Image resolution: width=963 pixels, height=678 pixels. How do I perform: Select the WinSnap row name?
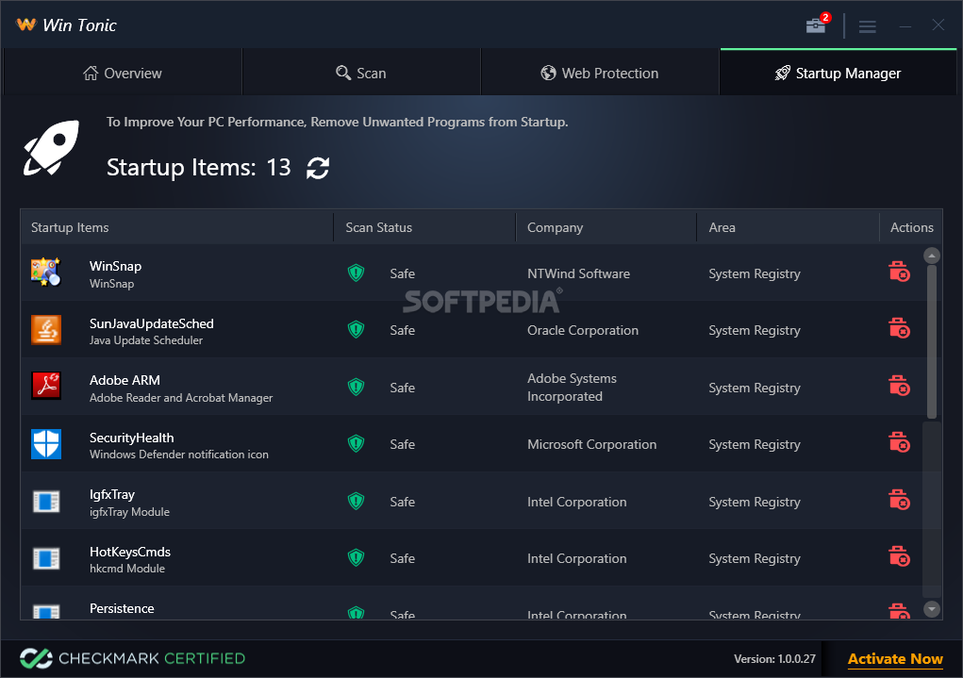coord(115,266)
